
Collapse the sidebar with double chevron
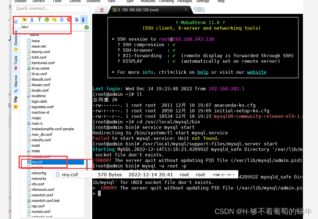[x=16, y=22]
